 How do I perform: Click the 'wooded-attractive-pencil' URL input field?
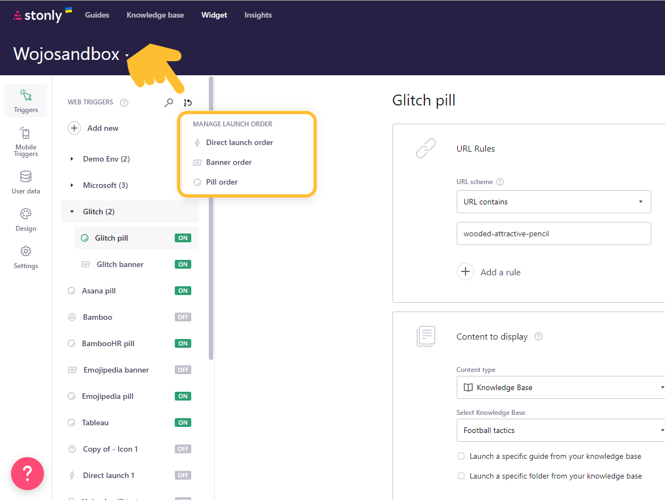point(553,234)
